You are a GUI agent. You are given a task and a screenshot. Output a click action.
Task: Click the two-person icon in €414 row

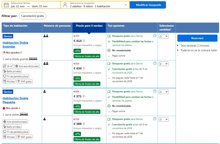pos(46,36)
